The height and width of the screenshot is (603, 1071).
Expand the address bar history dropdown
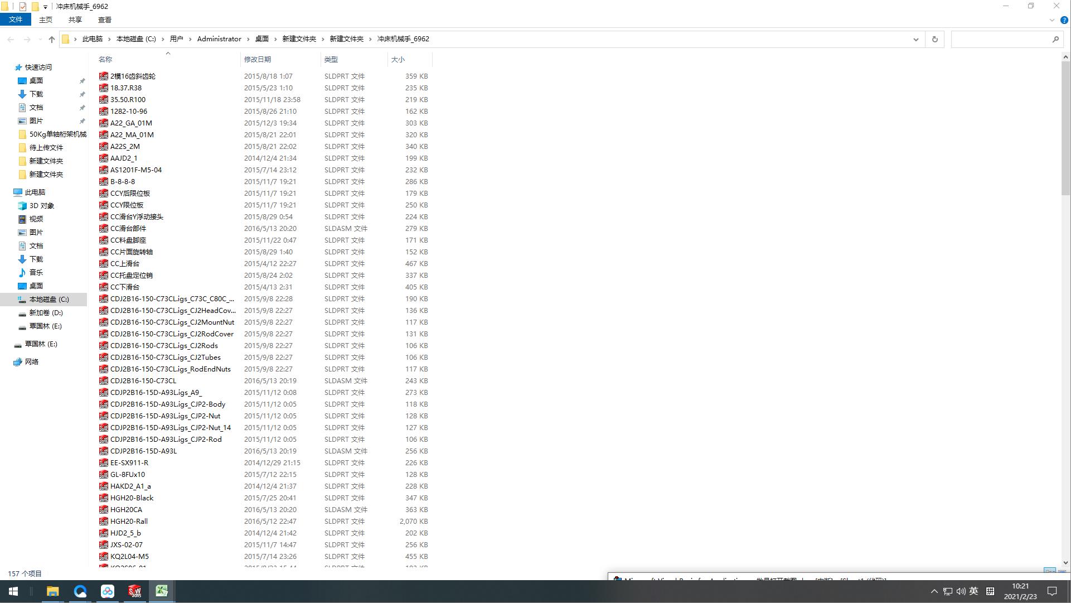click(x=915, y=39)
